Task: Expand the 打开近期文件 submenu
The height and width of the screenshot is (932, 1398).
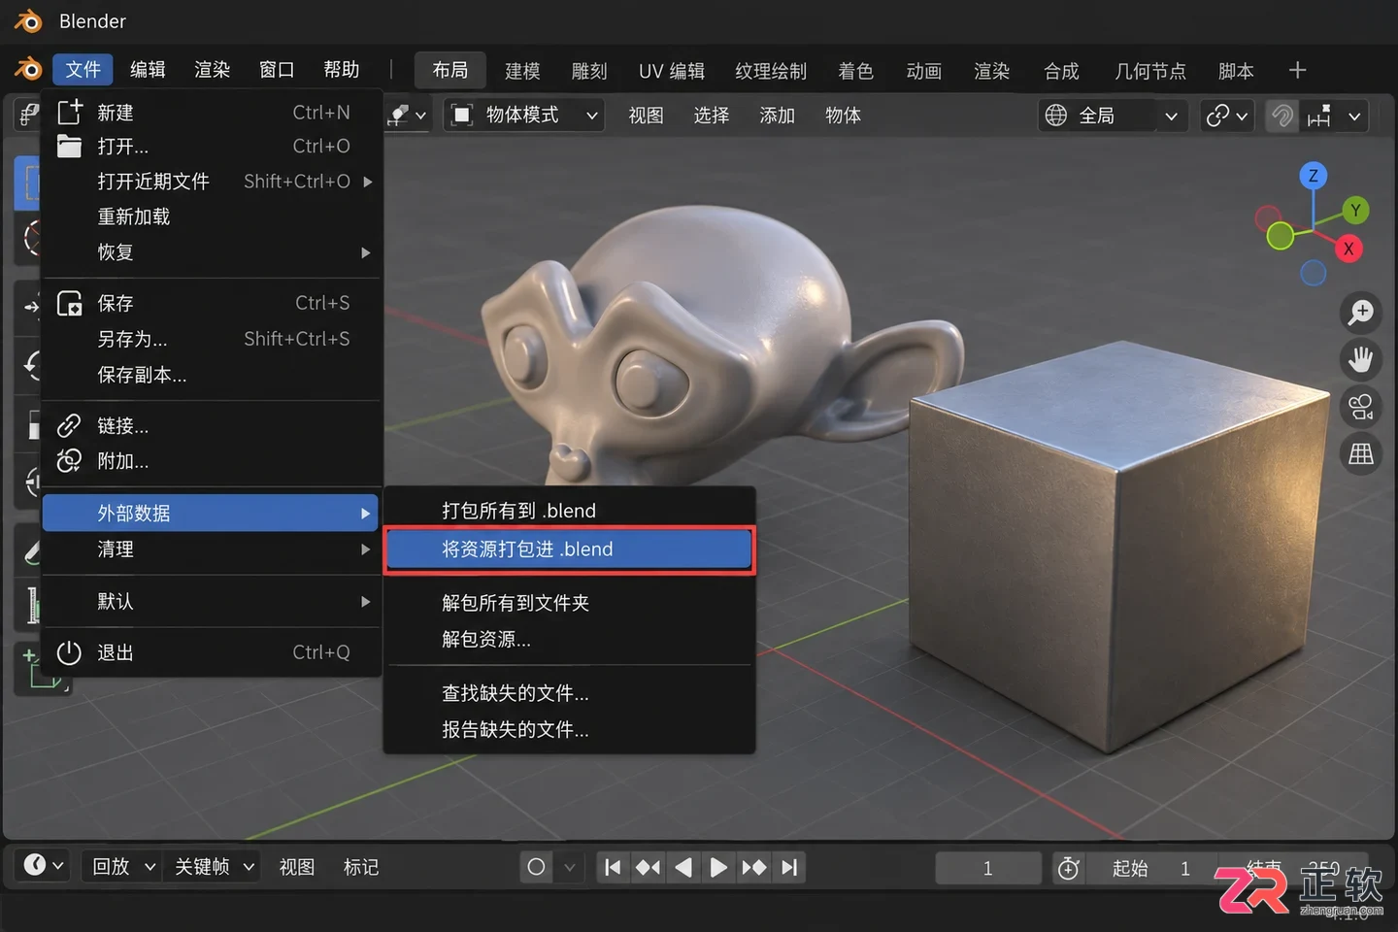Action: coord(212,182)
